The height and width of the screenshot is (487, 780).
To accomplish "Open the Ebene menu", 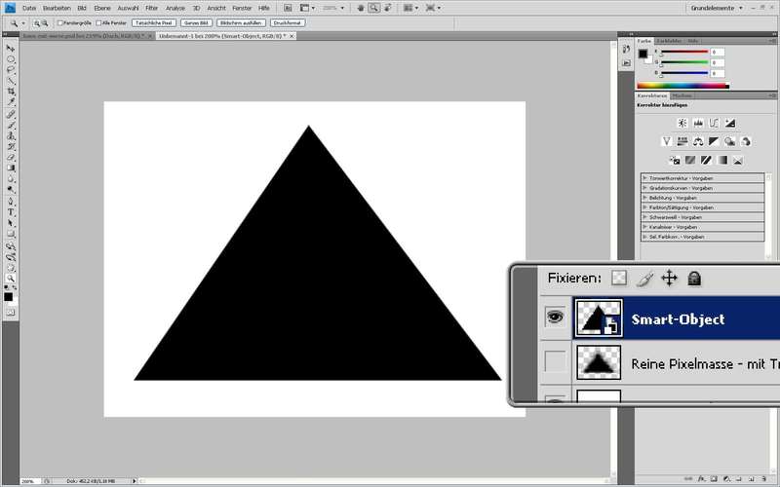I will click(102, 7).
